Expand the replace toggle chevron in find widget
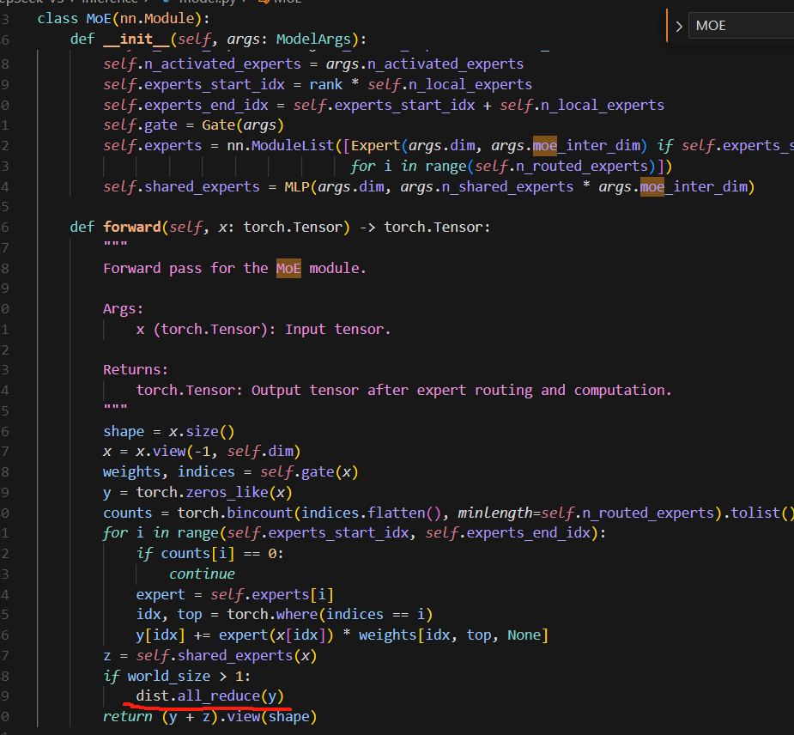Image resolution: width=794 pixels, height=735 pixels. coord(680,26)
